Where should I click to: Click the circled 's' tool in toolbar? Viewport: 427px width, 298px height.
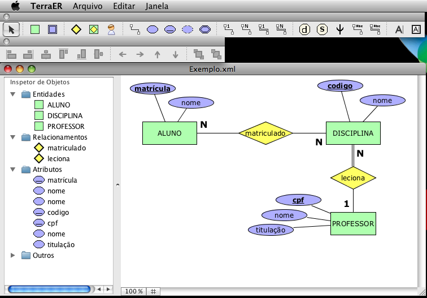point(322,29)
